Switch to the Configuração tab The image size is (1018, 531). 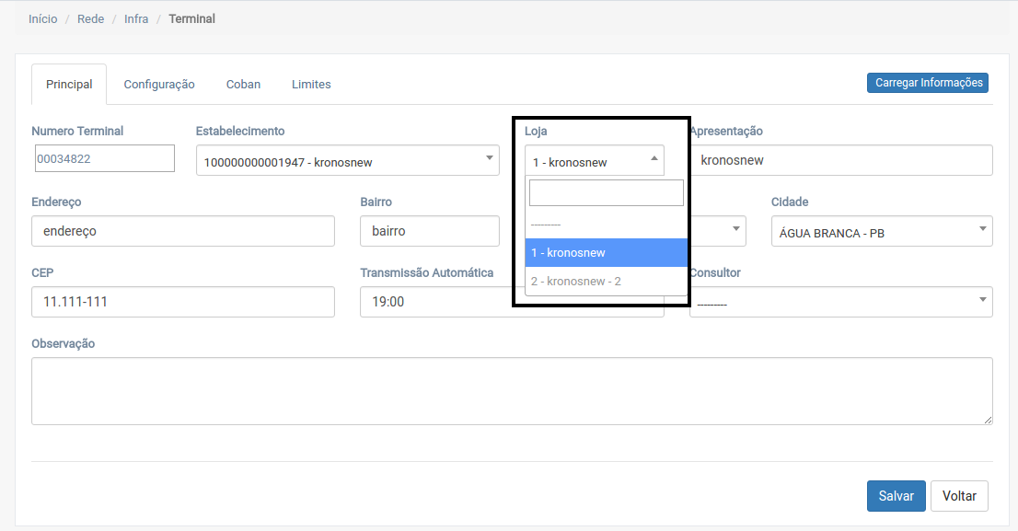click(159, 84)
